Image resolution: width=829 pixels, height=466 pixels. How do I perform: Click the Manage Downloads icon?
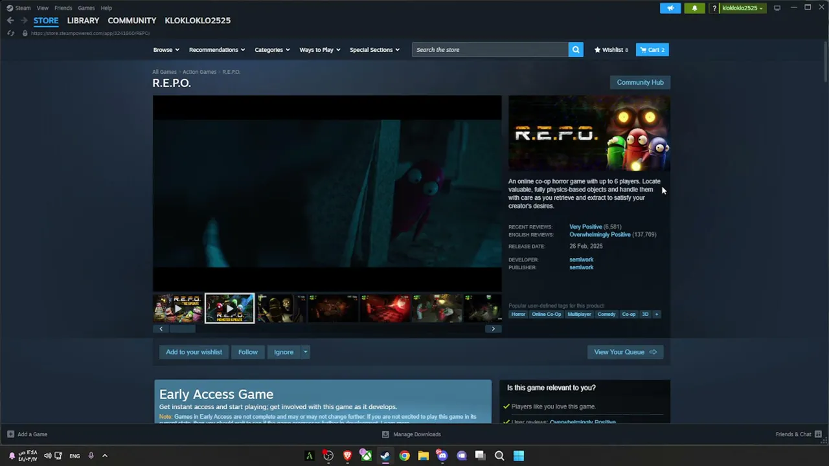385,434
